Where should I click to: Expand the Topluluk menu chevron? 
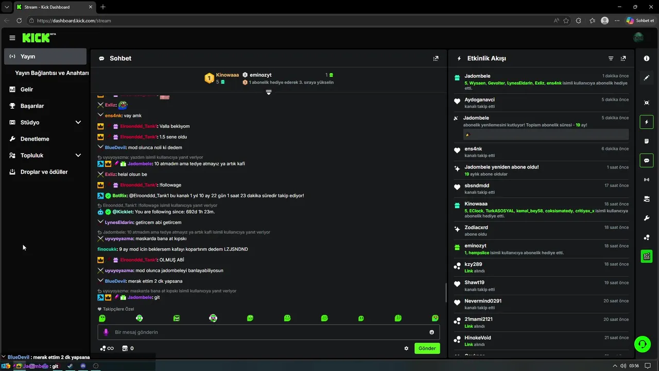tap(78, 156)
